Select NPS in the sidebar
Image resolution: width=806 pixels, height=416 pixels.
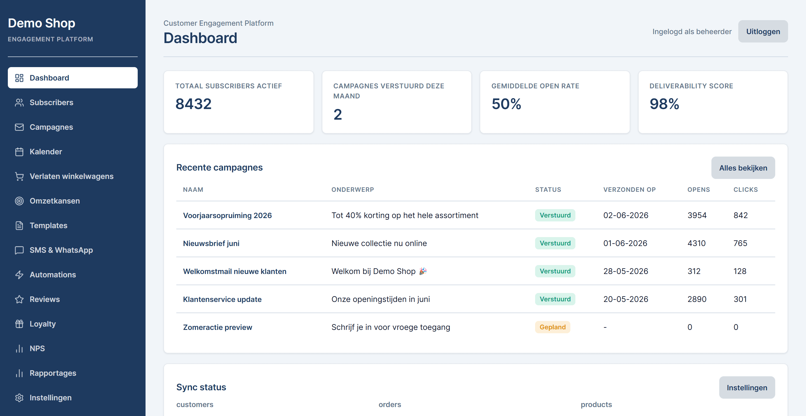[x=72, y=349]
